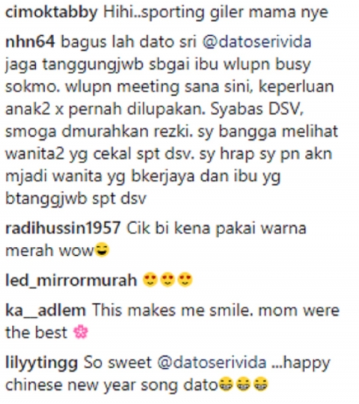Click the pink flower emoji after 'the best'
359x404 pixels.
pos(81,333)
